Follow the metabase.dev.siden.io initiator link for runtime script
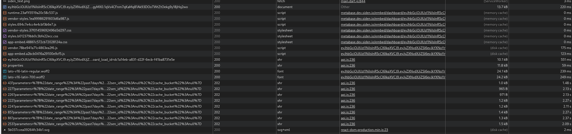Screen dimensions: 572x134 [393, 13]
